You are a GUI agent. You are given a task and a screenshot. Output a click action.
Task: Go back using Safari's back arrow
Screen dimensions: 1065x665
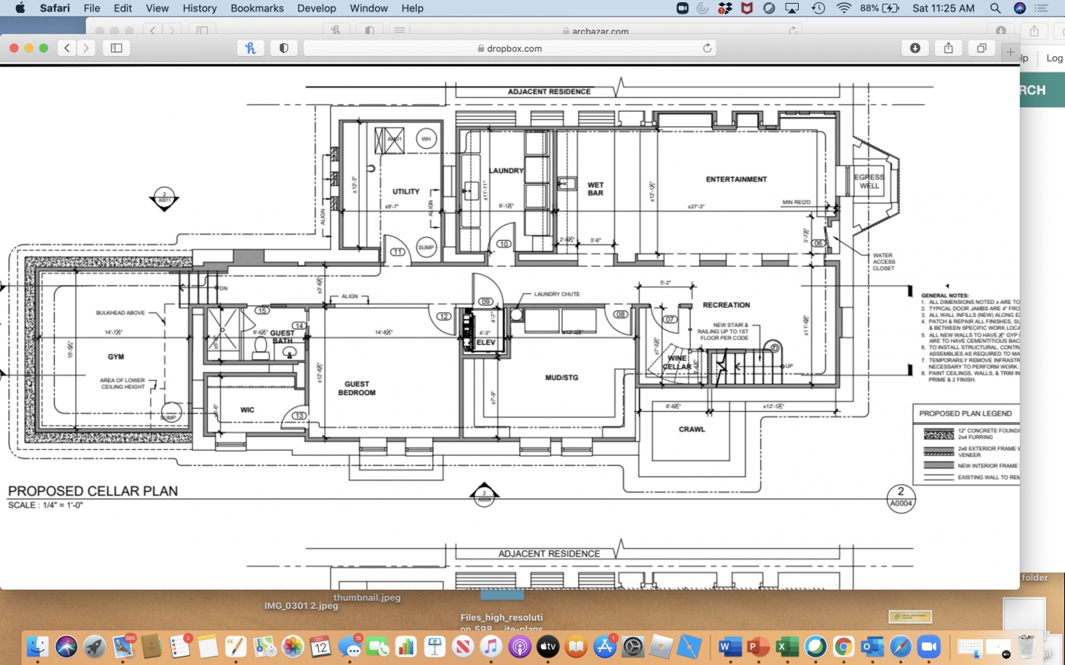[67, 48]
